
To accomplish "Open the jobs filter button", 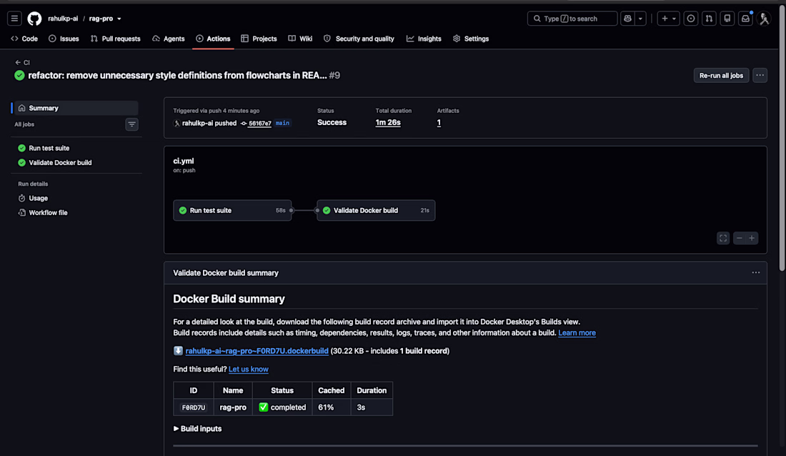I will pos(132,124).
